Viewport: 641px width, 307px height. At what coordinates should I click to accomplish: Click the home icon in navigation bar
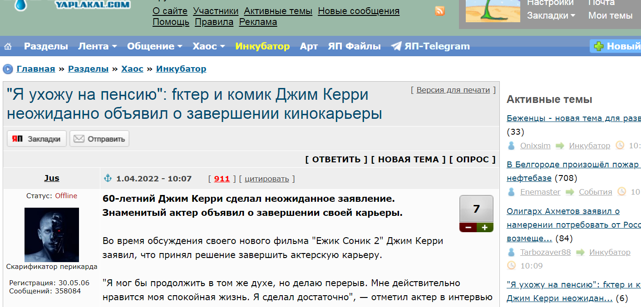click(x=8, y=46)
